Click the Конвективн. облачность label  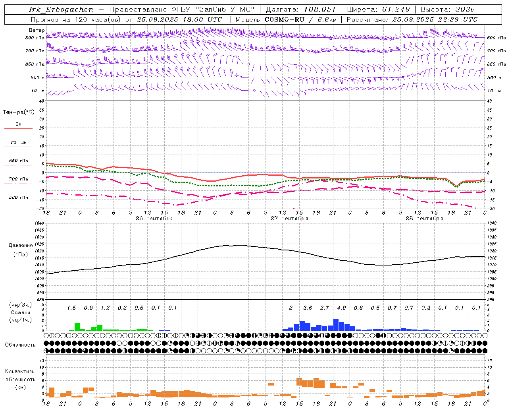pos(20,376)
